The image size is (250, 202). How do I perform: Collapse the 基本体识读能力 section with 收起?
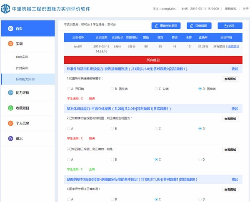235,109
